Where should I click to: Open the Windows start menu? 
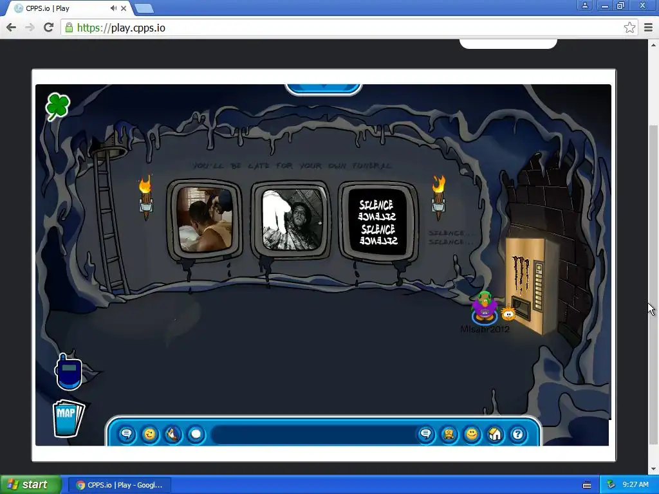(30, 485)
